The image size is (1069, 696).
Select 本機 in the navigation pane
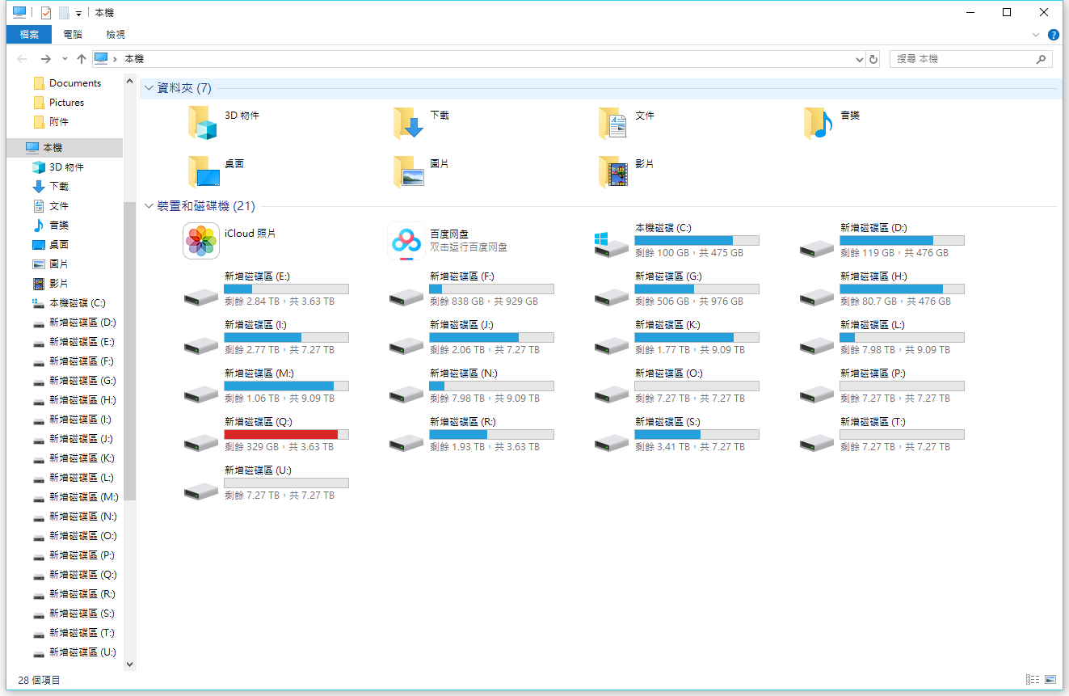[x=65, y=148]
